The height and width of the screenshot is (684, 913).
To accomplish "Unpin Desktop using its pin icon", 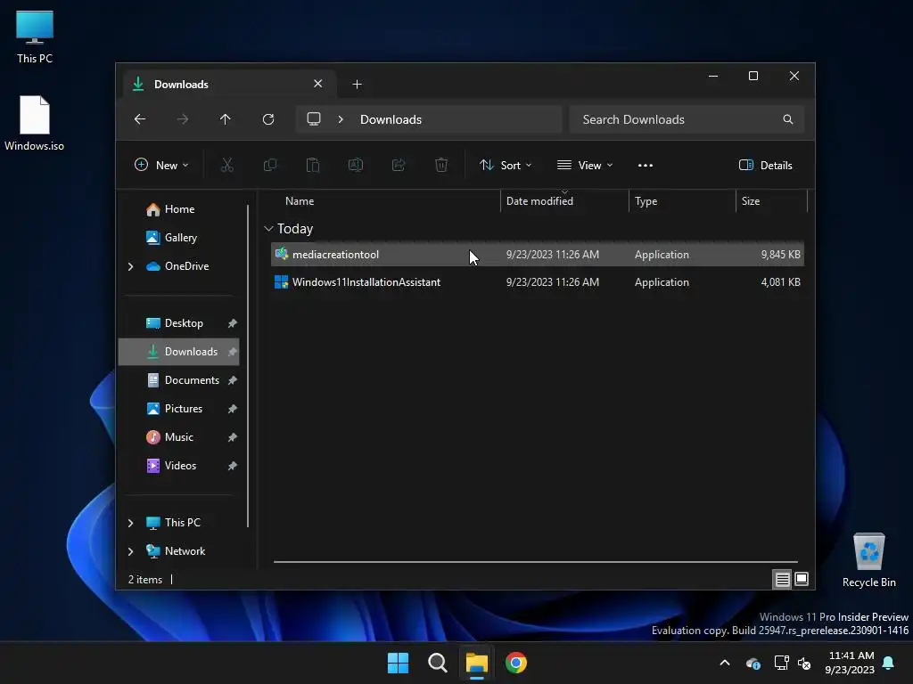I will 233,323.
